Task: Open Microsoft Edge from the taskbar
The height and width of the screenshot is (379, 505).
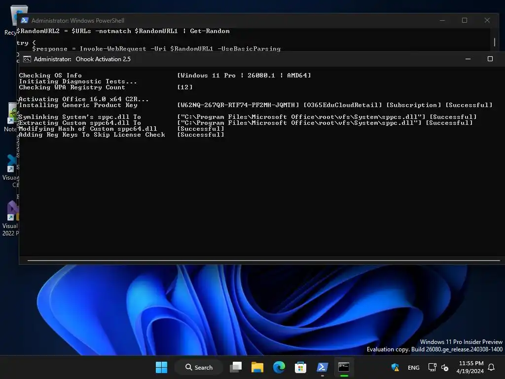Action: point(279,367)
